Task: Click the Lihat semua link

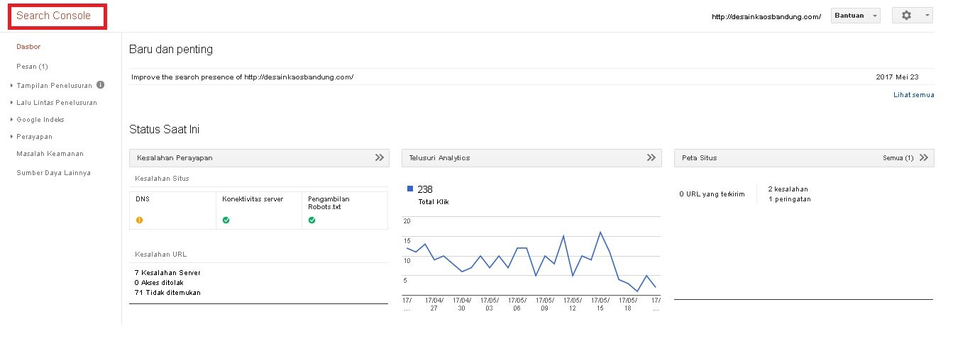Action: 913,94
